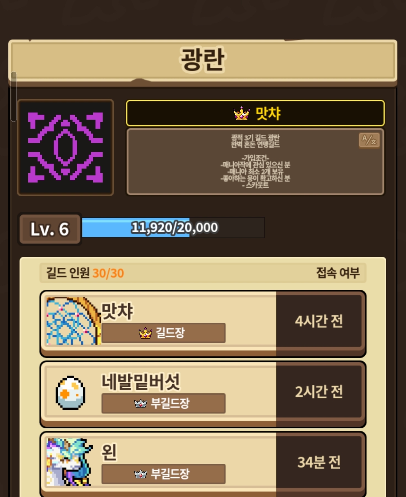The image size is (406, 497).
Task: Select the dreamcatcher avatar of 맛차
Action: point(73,321)
